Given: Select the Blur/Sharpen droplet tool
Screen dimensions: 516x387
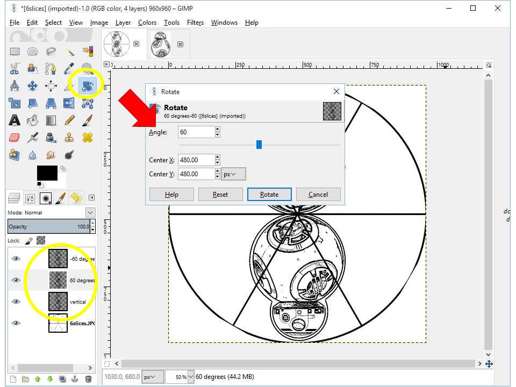Looking at the screenshot, I should click(x=32, y=155).
